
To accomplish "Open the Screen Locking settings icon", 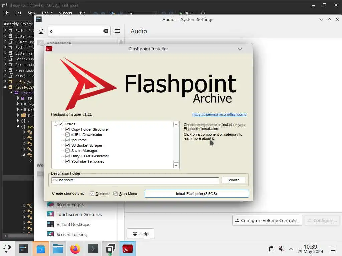I will point(50,234).
